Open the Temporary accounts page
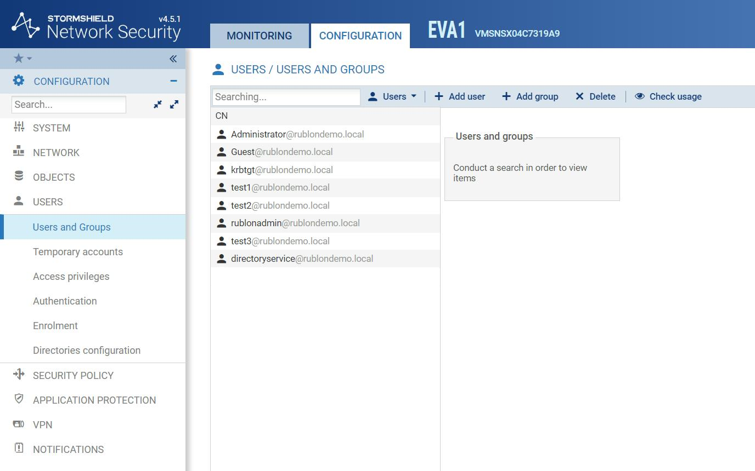Viewport: 755px width, 471px height. [x=78, y=252]
